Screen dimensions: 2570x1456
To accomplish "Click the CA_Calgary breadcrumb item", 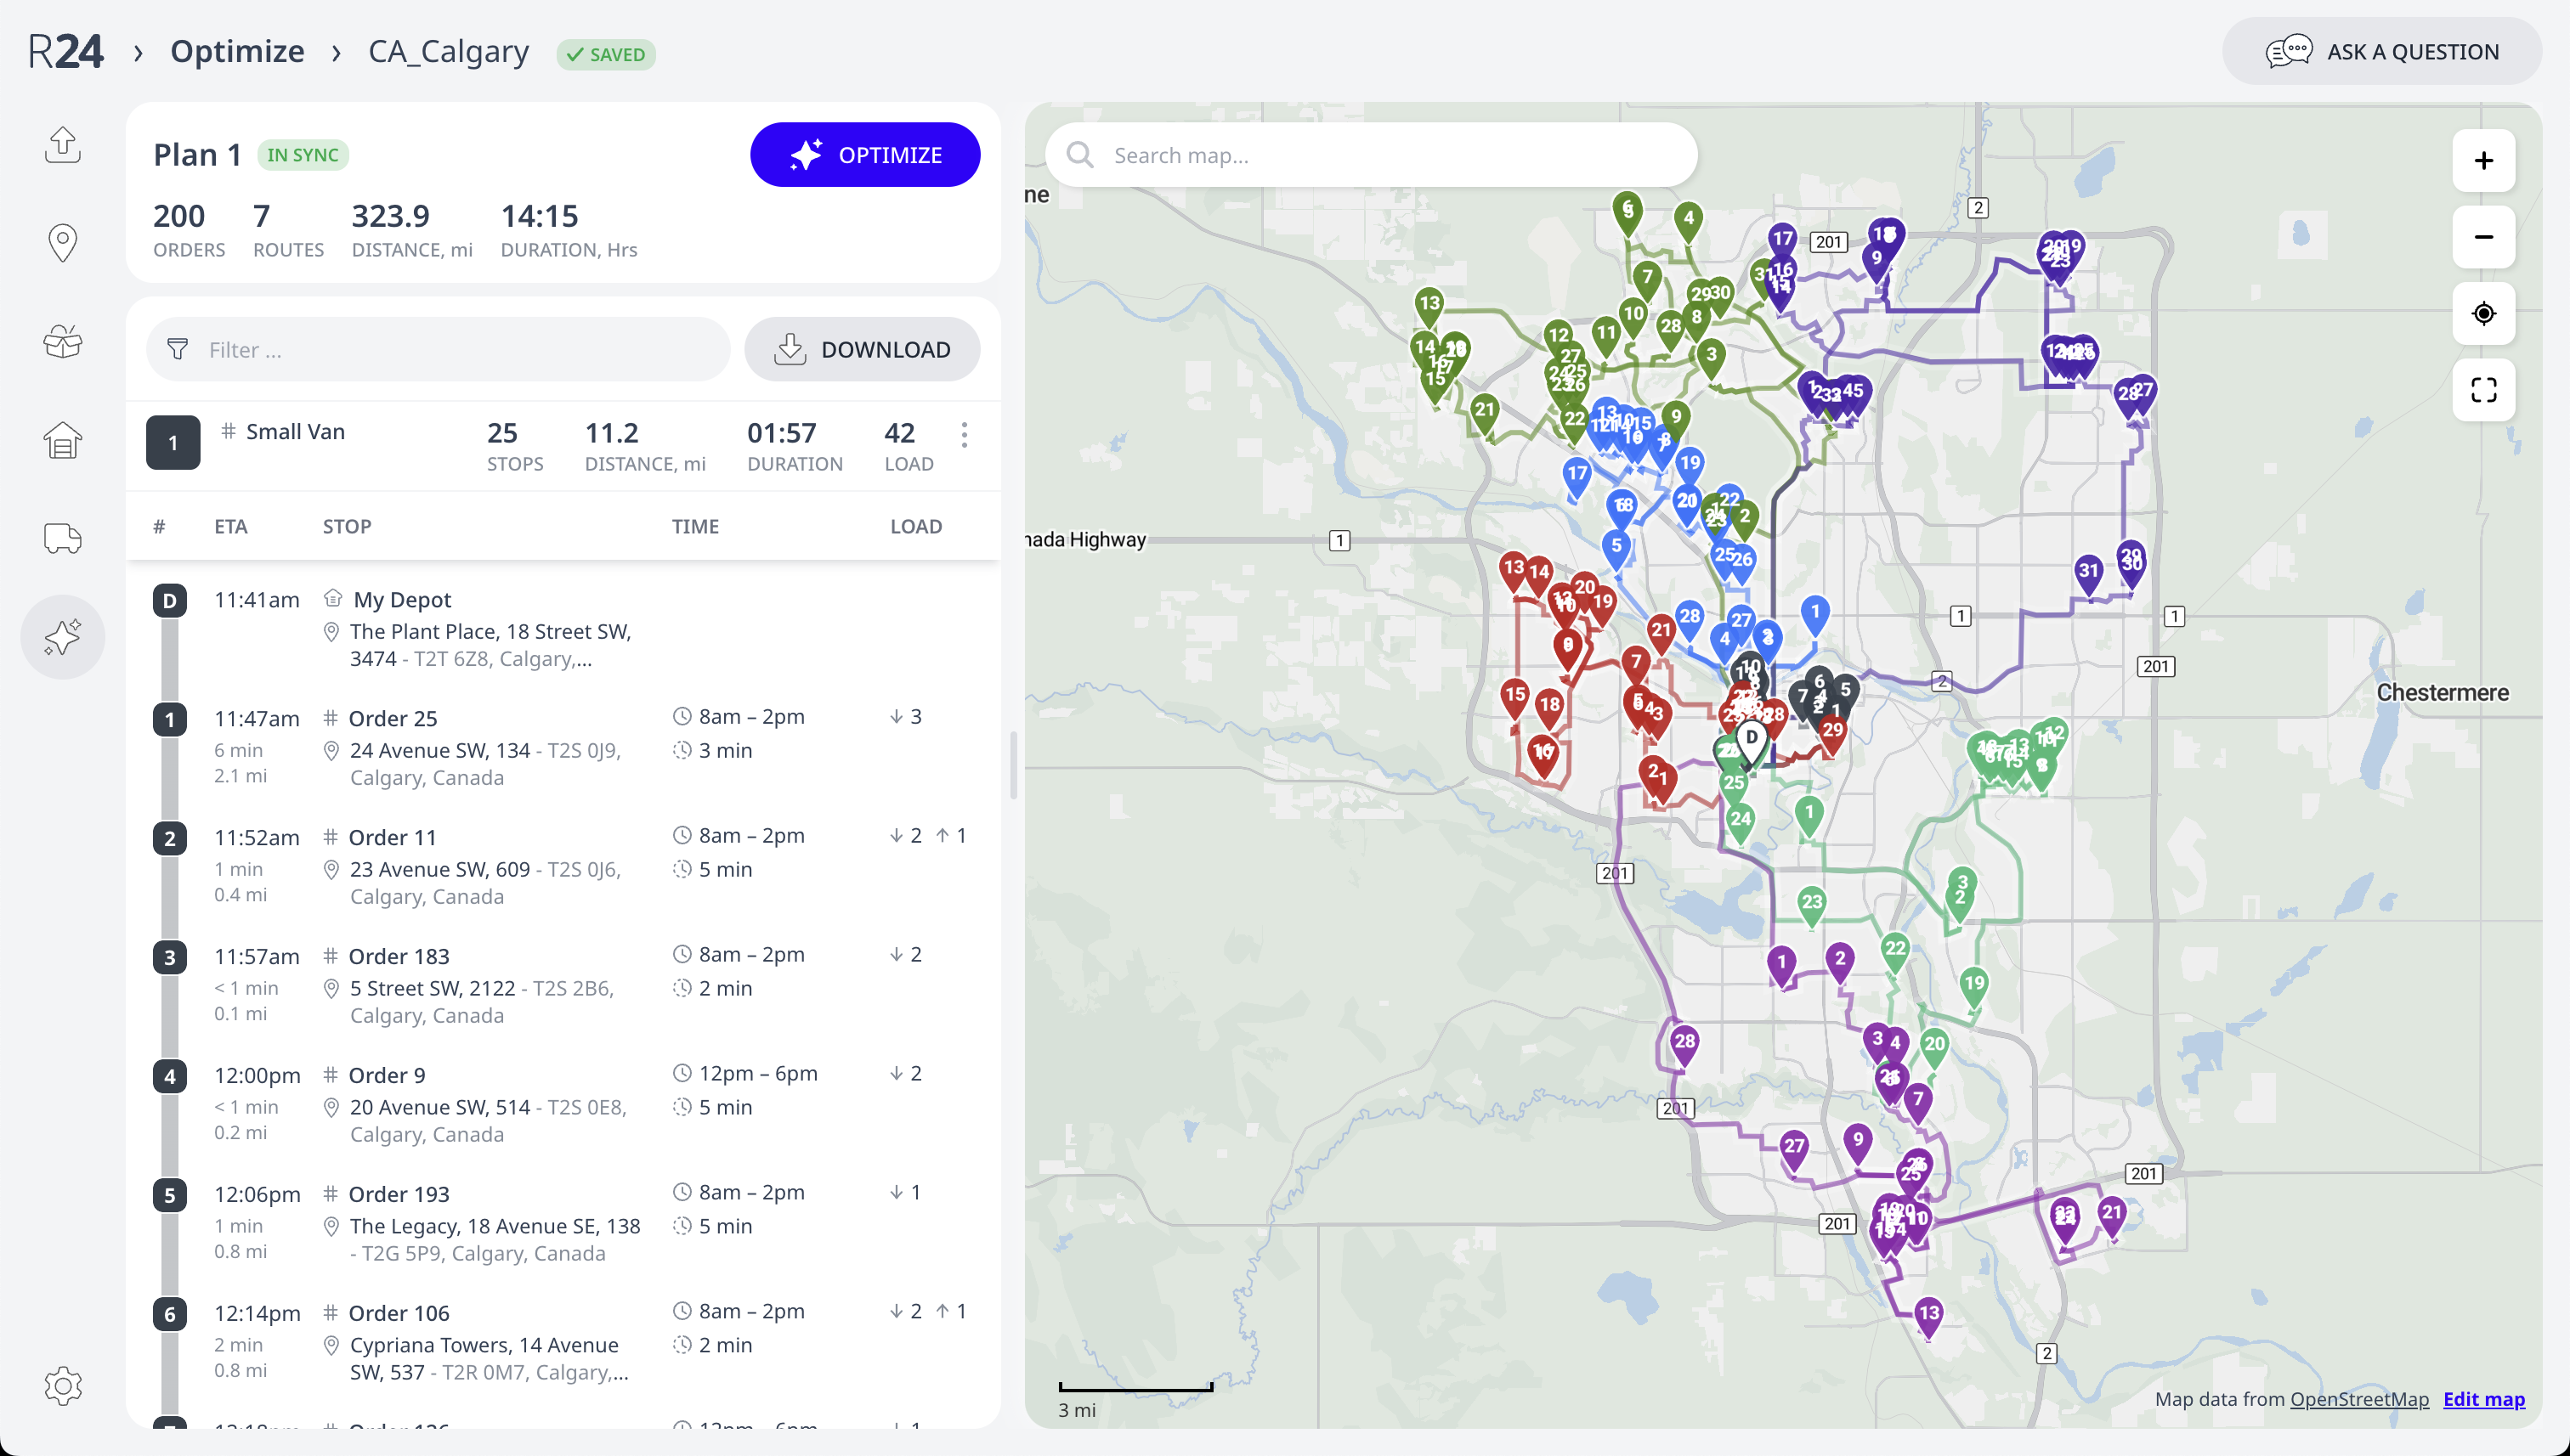I will click(x=448, y=51).
